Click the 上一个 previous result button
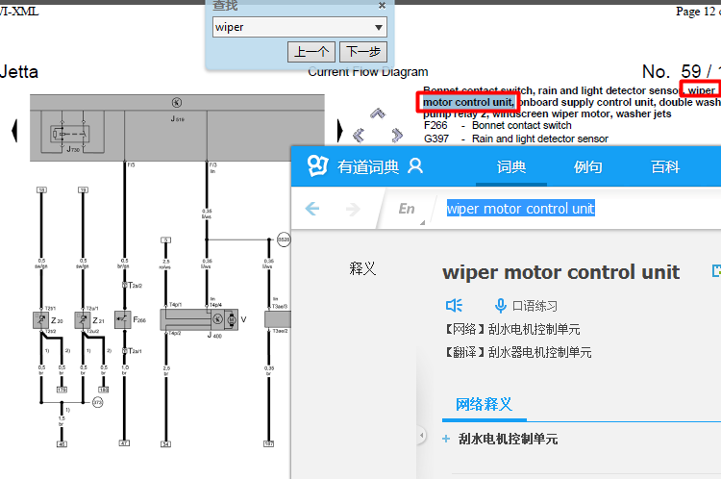 (x=311, y=52)
